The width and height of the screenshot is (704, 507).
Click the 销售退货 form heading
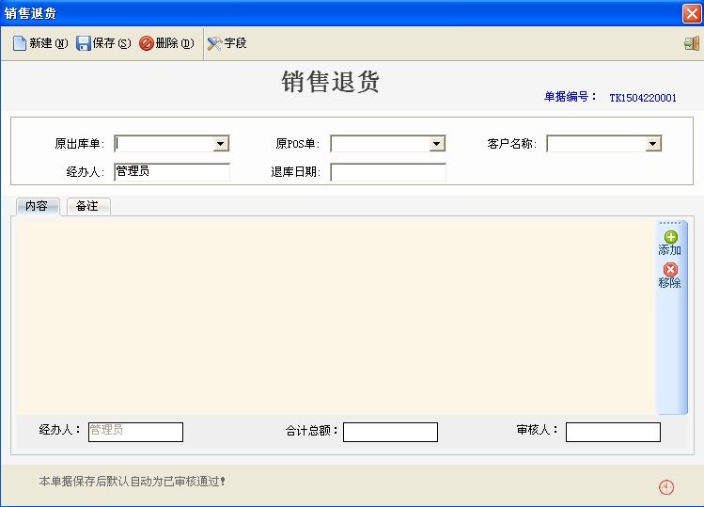click(331, 82)
